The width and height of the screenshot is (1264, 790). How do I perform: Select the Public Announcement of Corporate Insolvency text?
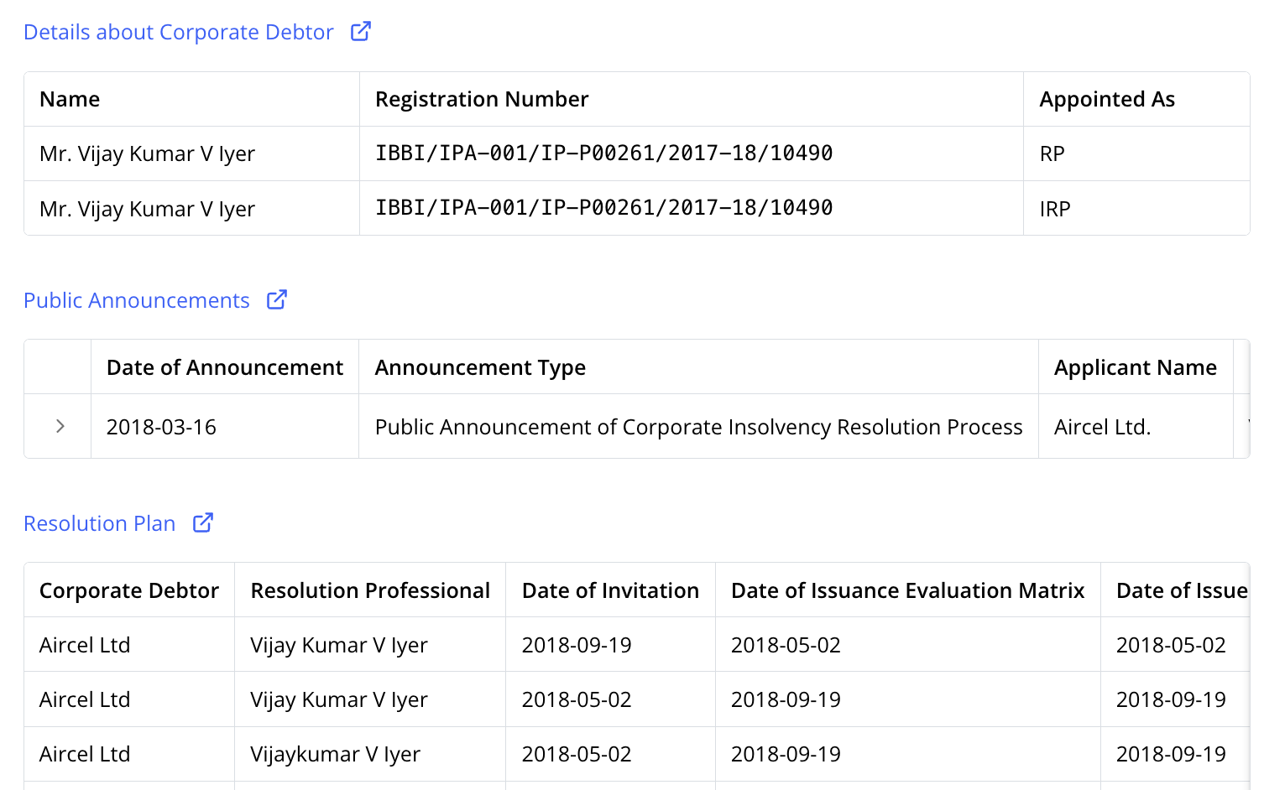698,427
